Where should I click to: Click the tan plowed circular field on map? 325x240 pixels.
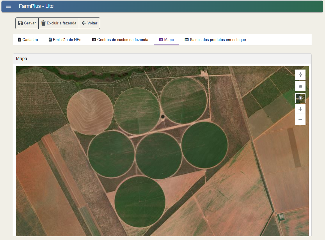pos(90,112)
